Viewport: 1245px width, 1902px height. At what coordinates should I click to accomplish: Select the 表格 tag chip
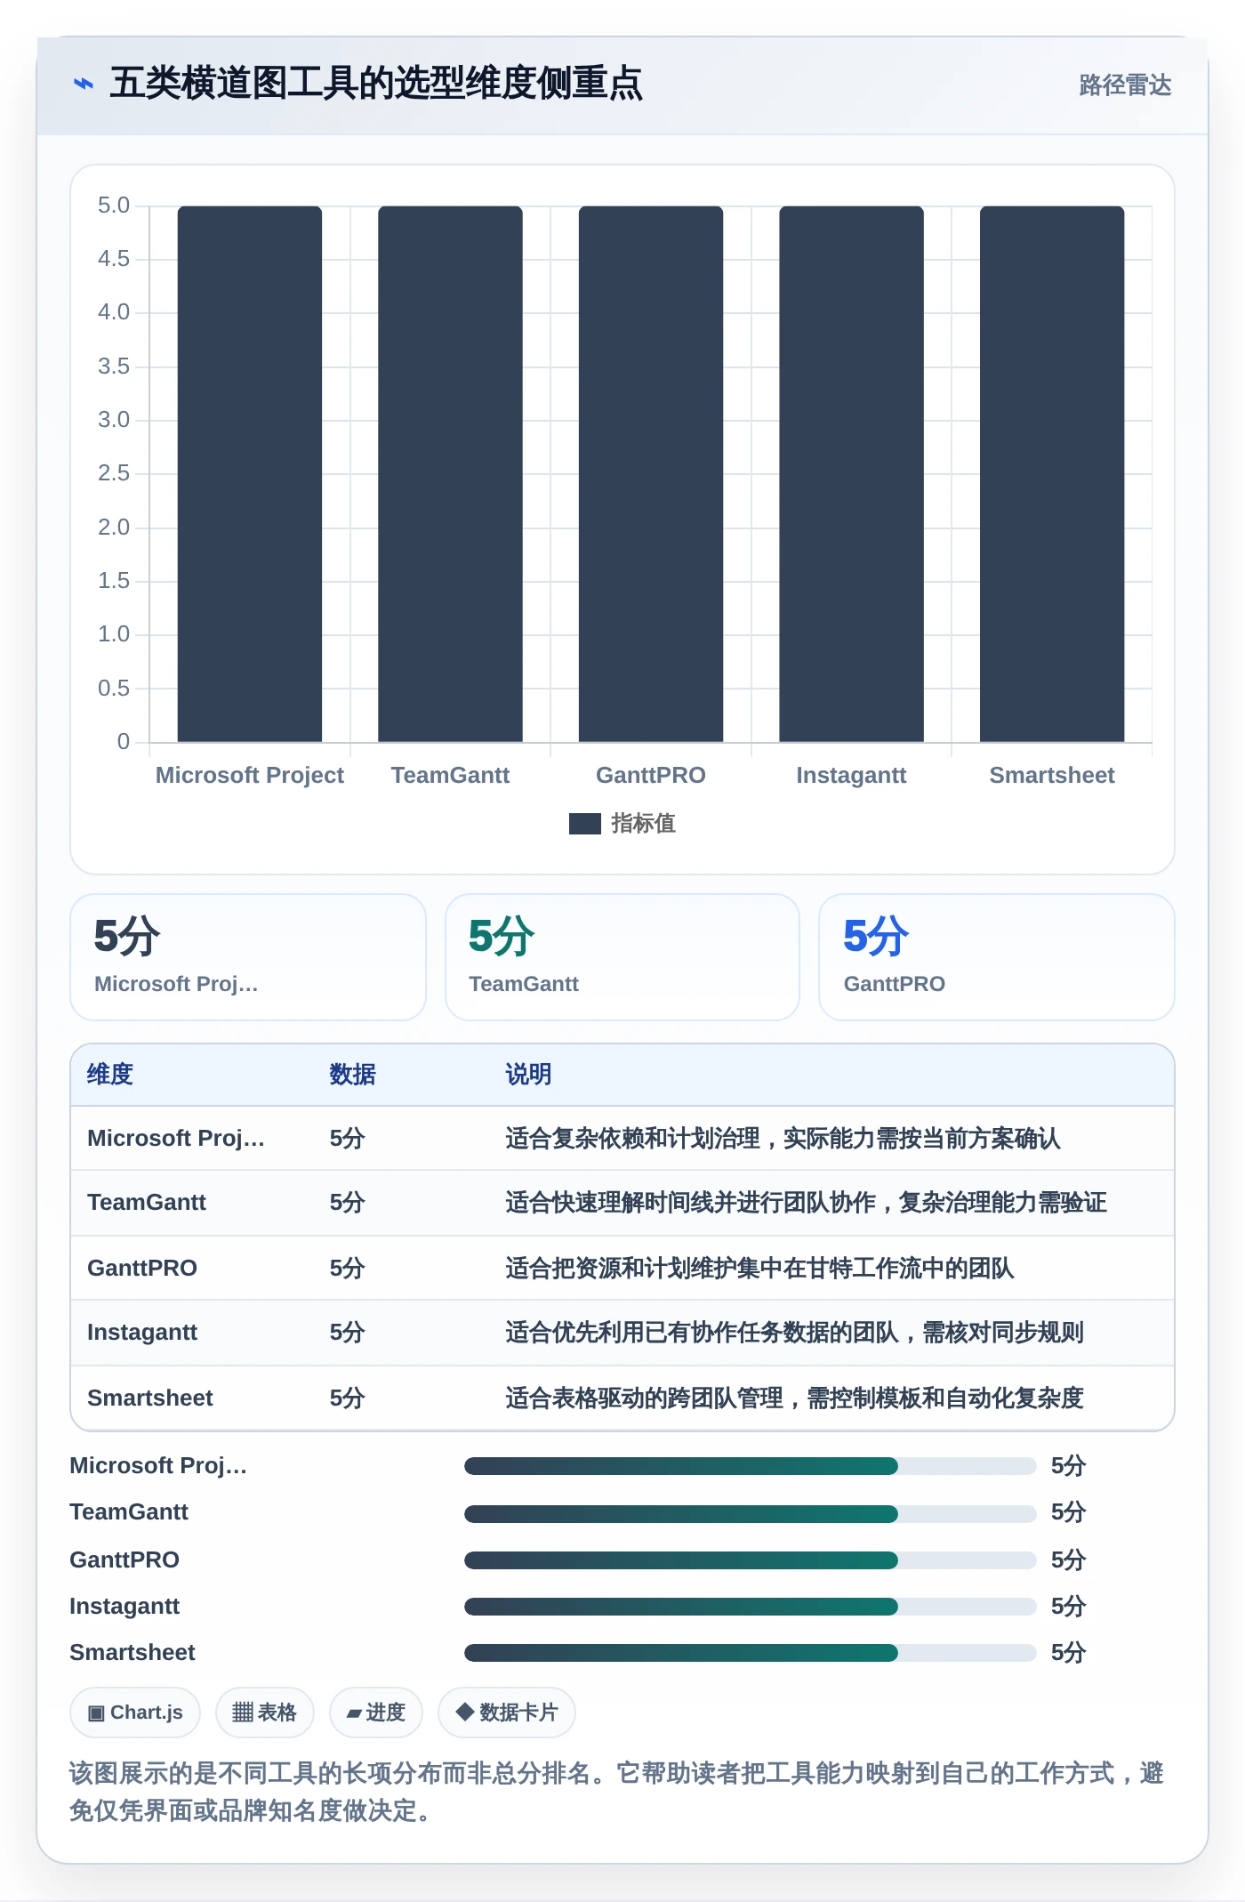[x=265, y=1713]
